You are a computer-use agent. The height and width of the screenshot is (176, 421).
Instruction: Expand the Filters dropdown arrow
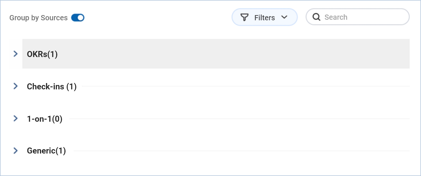tap(284, 17)
